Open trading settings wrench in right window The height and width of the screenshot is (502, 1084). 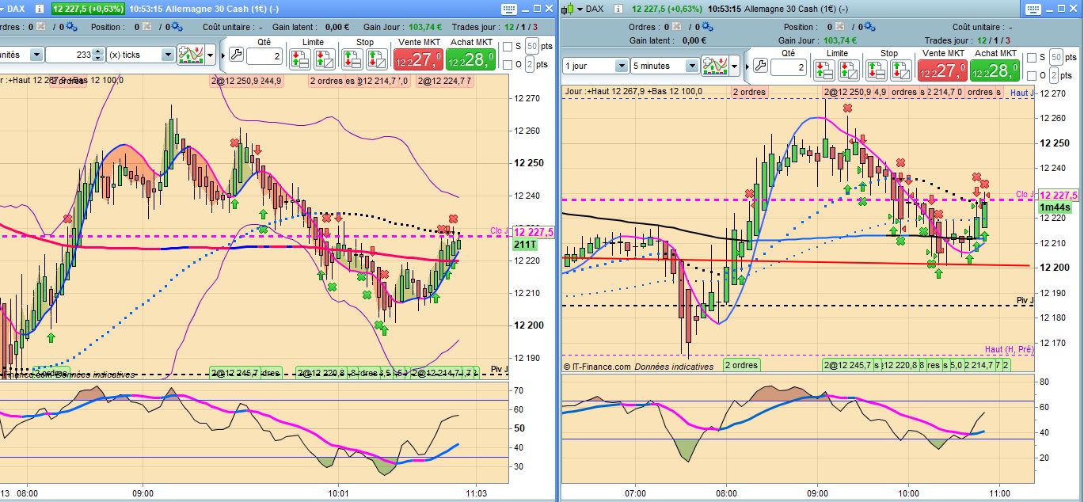pos(759,66)
